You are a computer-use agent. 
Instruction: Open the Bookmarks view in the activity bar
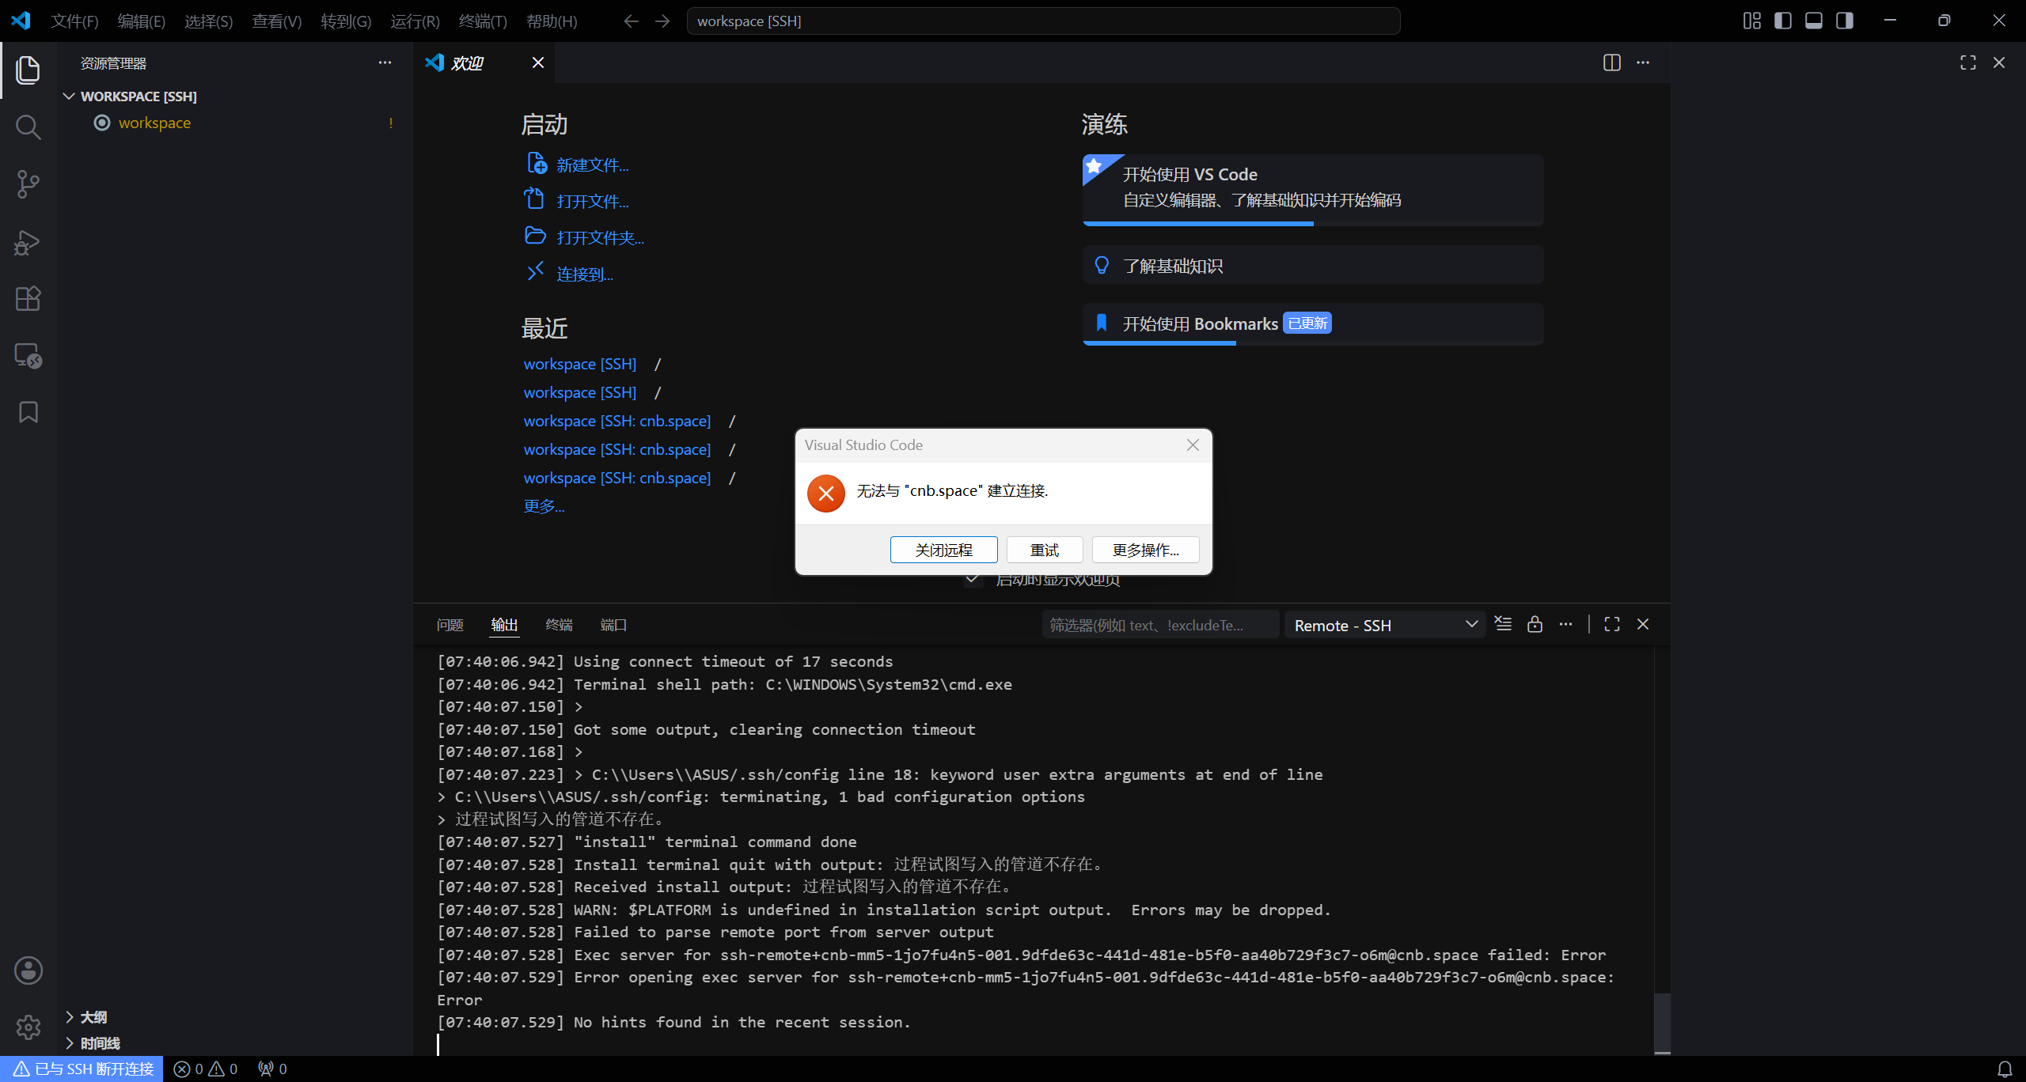pyautogui.click(x=28, y=412)
